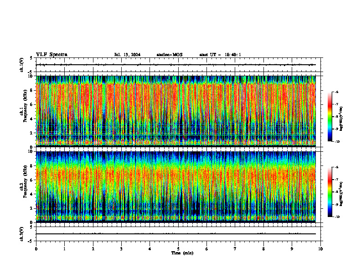
Task: Click the "8" tick on the time axis
Action: (263, 249)
